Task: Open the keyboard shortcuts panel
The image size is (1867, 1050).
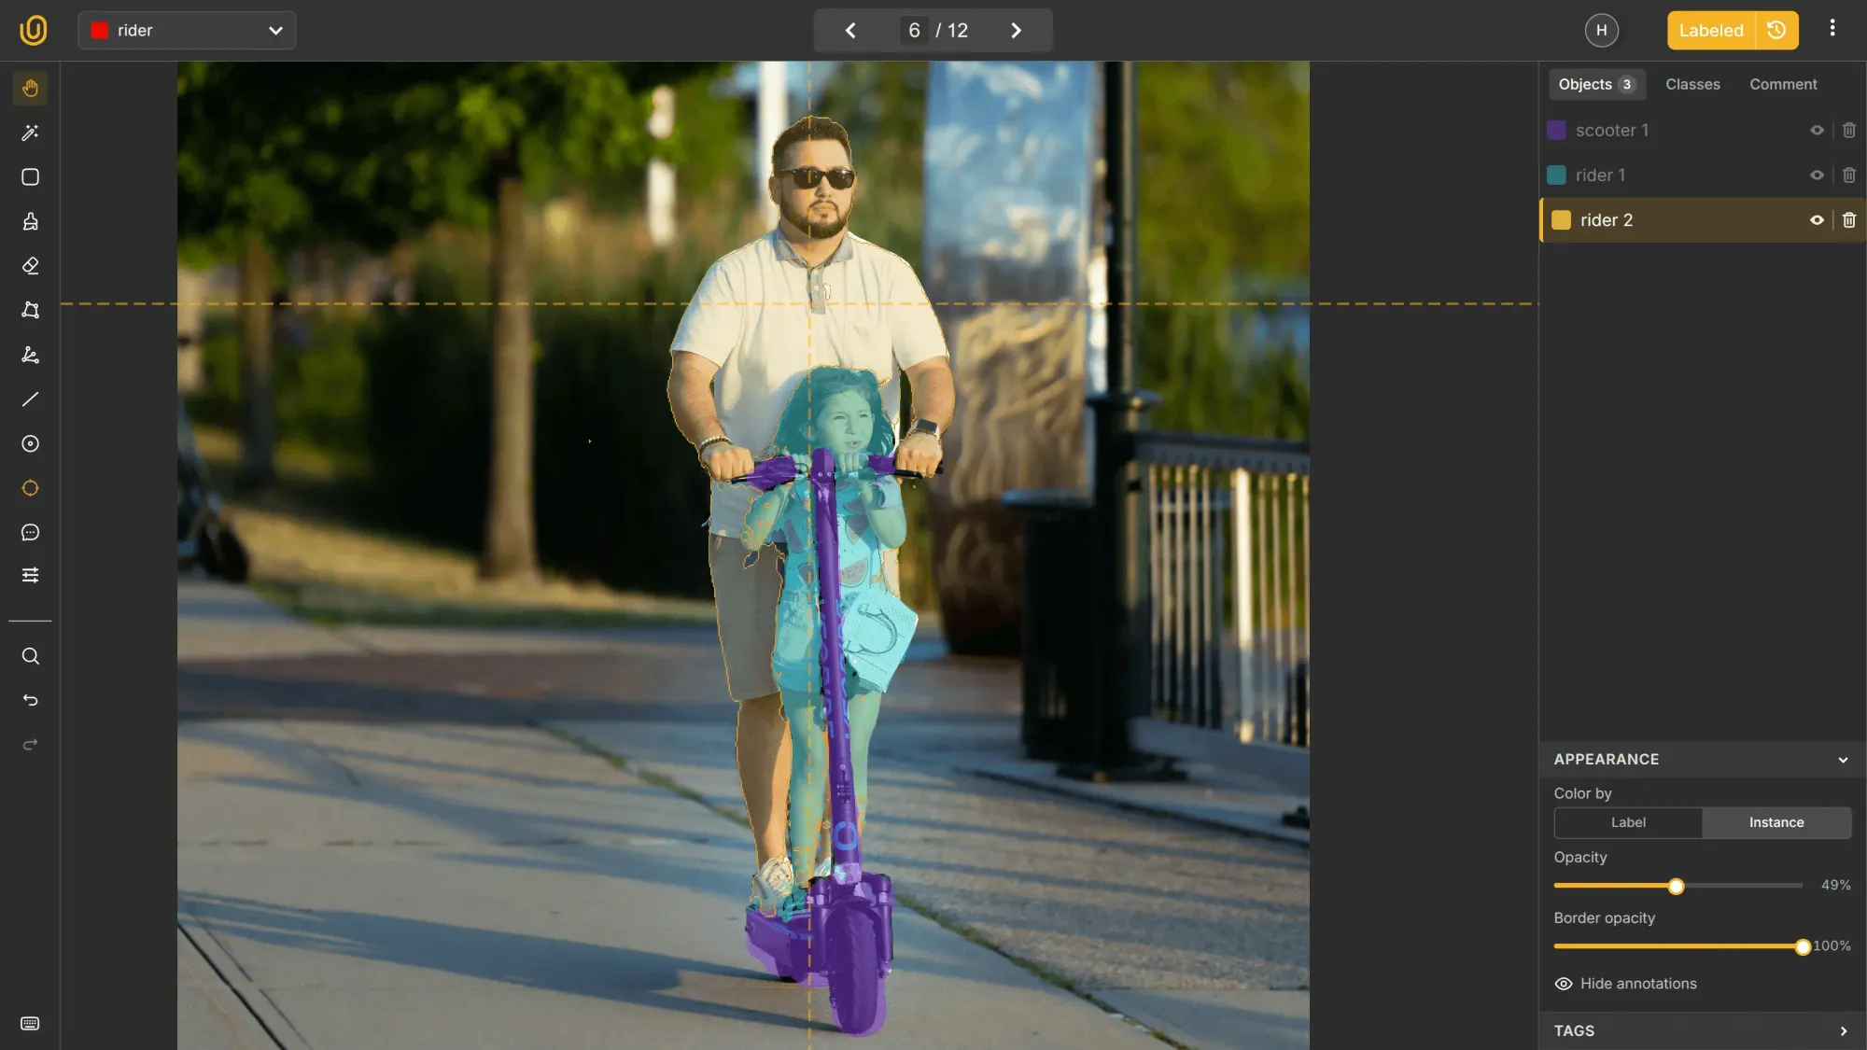Action: (x=30, y=1024)
